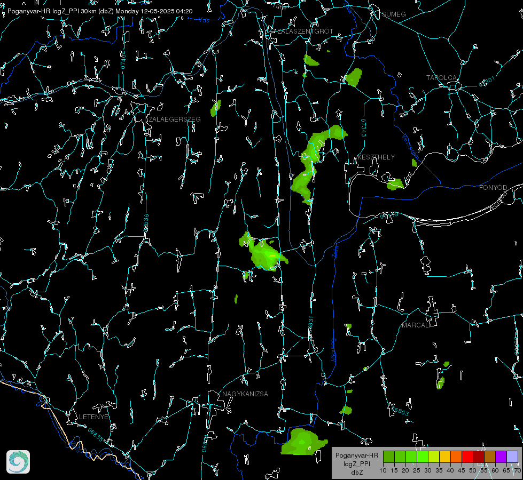The width and height of the screenshot is (523, 480).
Task: Click the legend scale value 70
Action: click(x=517, y=470)
